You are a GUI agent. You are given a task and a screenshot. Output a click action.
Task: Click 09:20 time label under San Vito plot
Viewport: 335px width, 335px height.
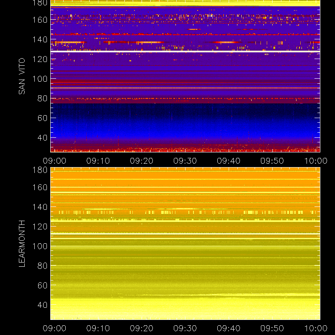point(142,161)
